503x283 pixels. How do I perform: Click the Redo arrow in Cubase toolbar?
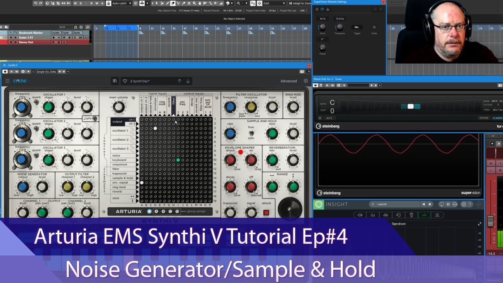(x=40, y=3)
